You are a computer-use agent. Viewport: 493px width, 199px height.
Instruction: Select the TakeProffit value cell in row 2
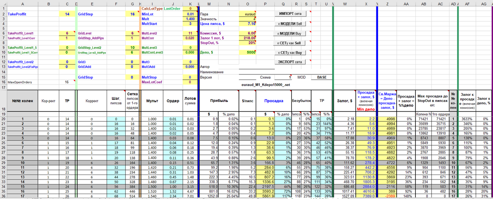coord(68,14)
